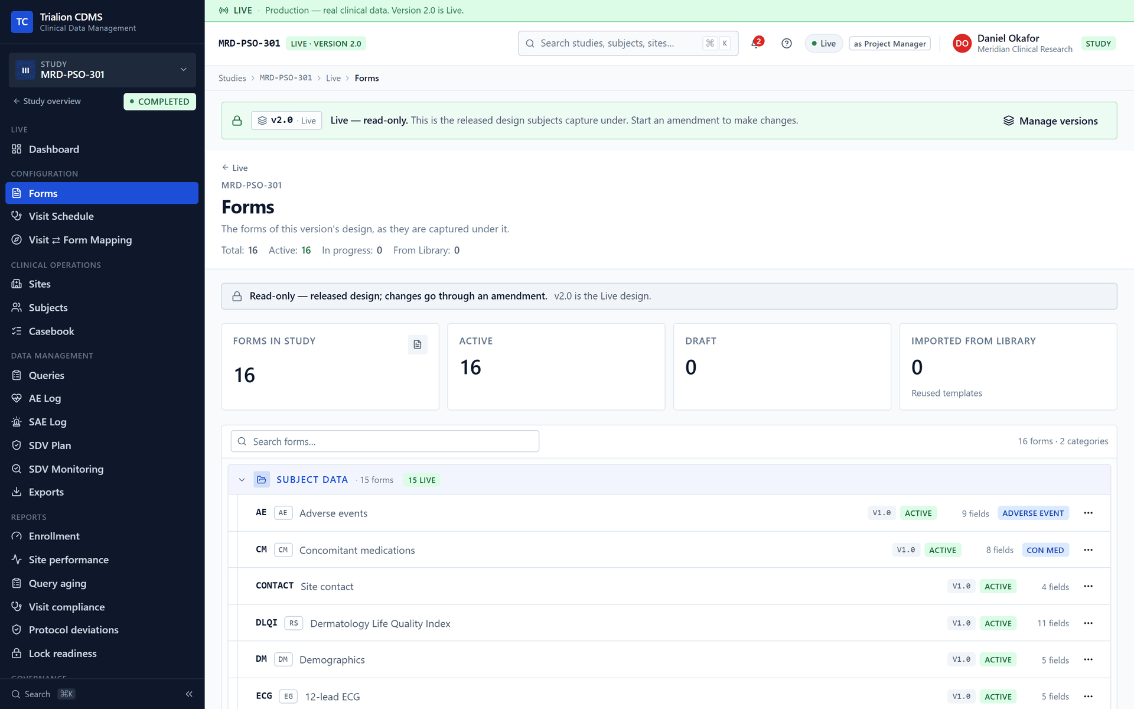Click the layers icon in v2.0 chip
1134x709 pixels.
click(x=262, y=121)
